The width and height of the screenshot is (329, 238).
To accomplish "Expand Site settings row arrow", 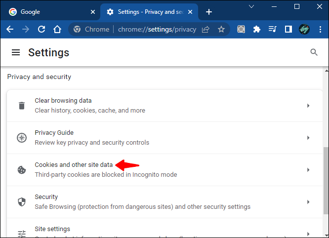I will (x=308, y=234).
